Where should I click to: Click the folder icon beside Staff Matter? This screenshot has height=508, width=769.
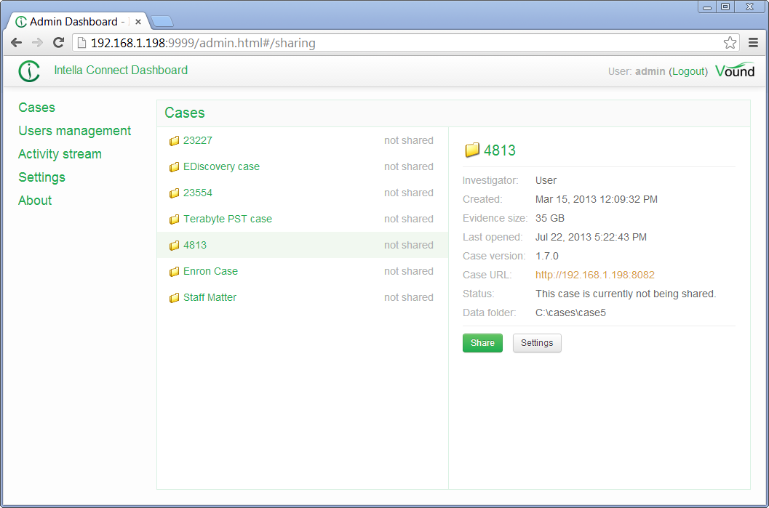click(174, 298)
